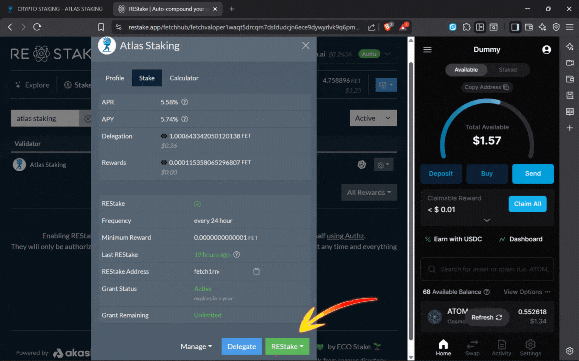Open the Profile tab in Atlas Staking
579x361 pixels.
tap(115, 78)
